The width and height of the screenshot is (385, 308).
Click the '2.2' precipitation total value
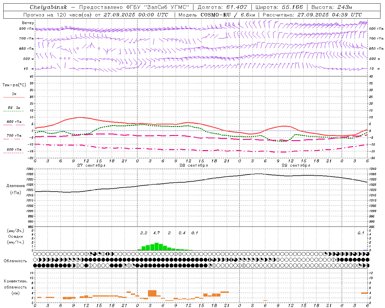click(144, 233)
